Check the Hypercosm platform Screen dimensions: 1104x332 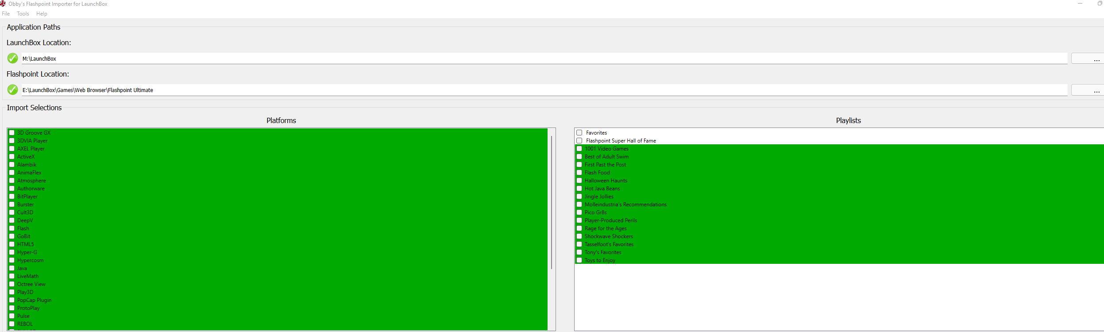tap(12, 260)
